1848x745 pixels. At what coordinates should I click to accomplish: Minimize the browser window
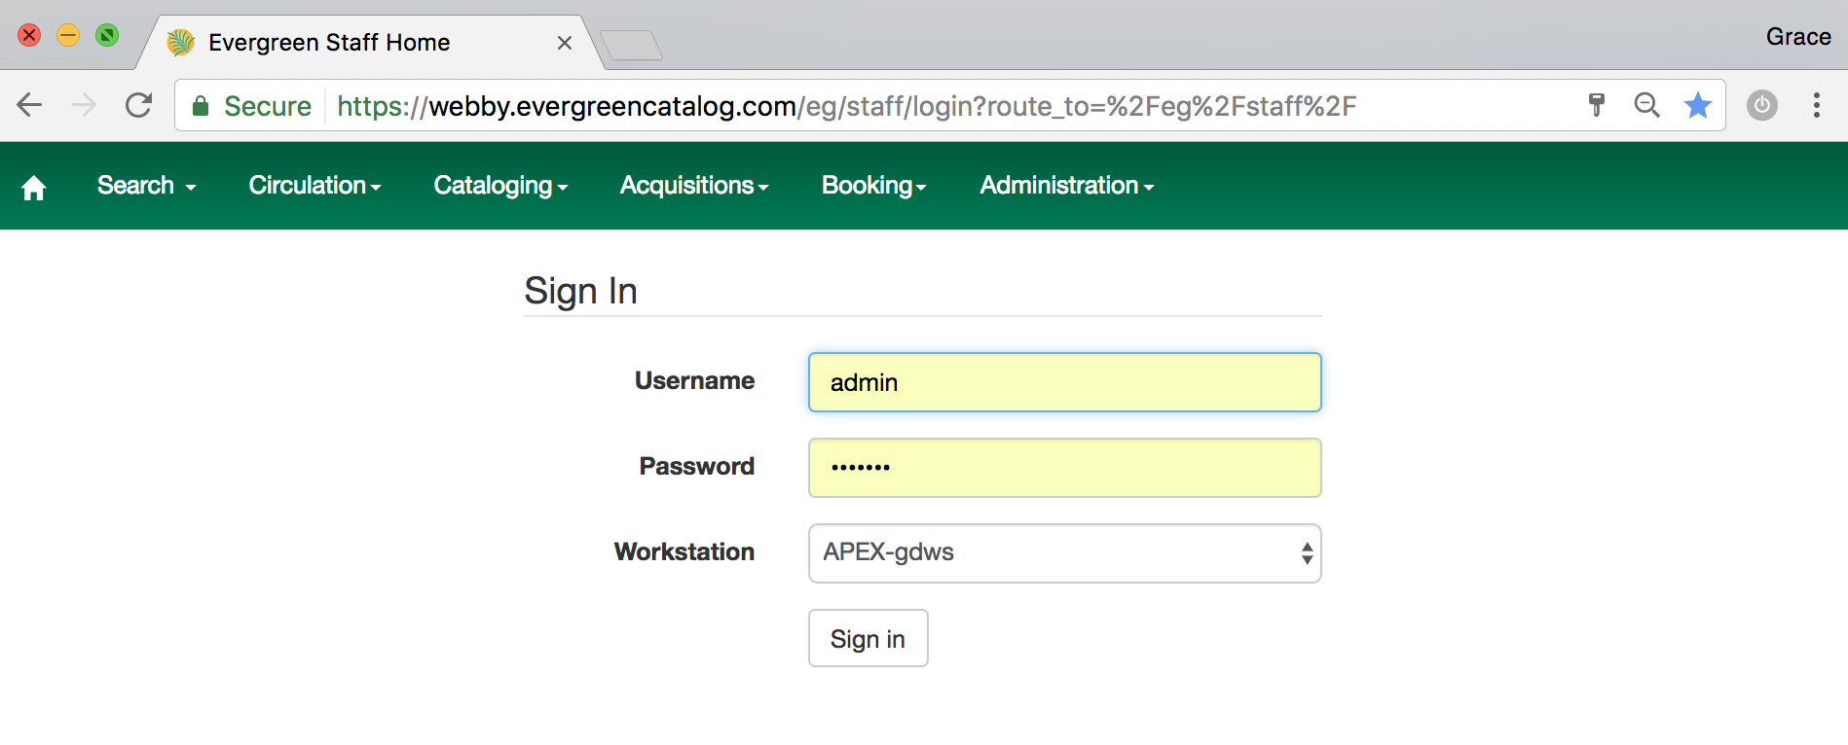point(68,36)
